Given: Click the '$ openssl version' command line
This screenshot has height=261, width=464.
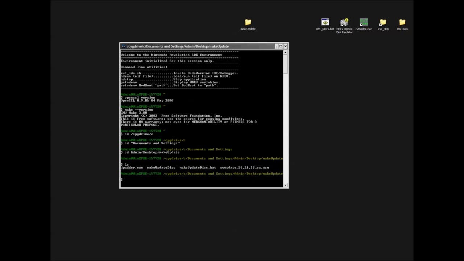Looking at the screenshot, I should [x=138, y=98].
